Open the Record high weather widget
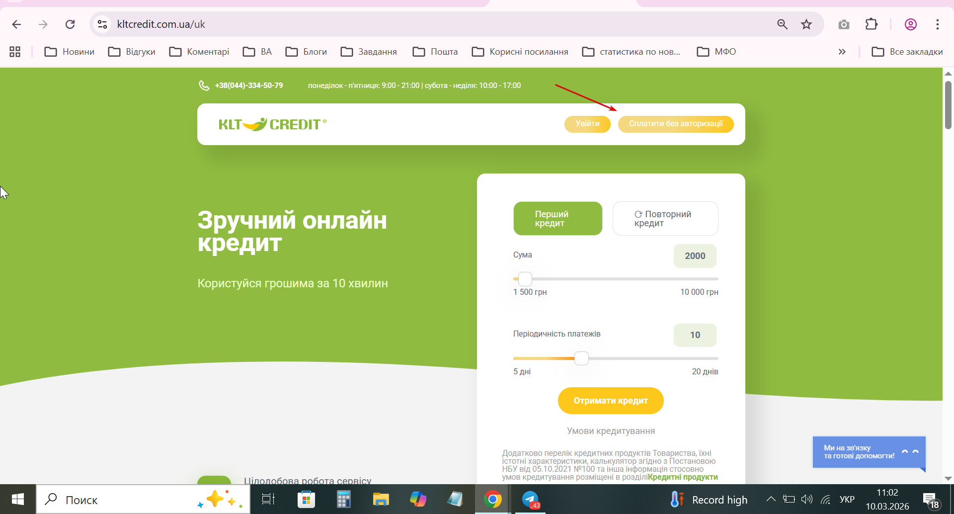954x514 pixels. click(x=709, y=499)
